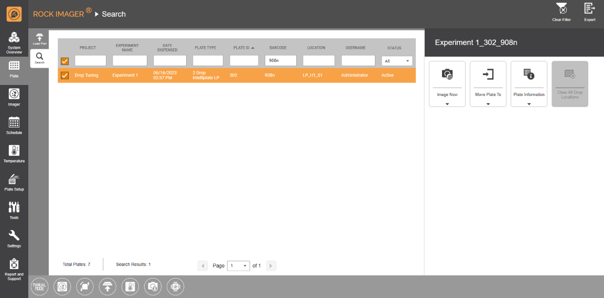Open the Tools section
The height and width of the screenshot is (298, 604).
point(14,210)
